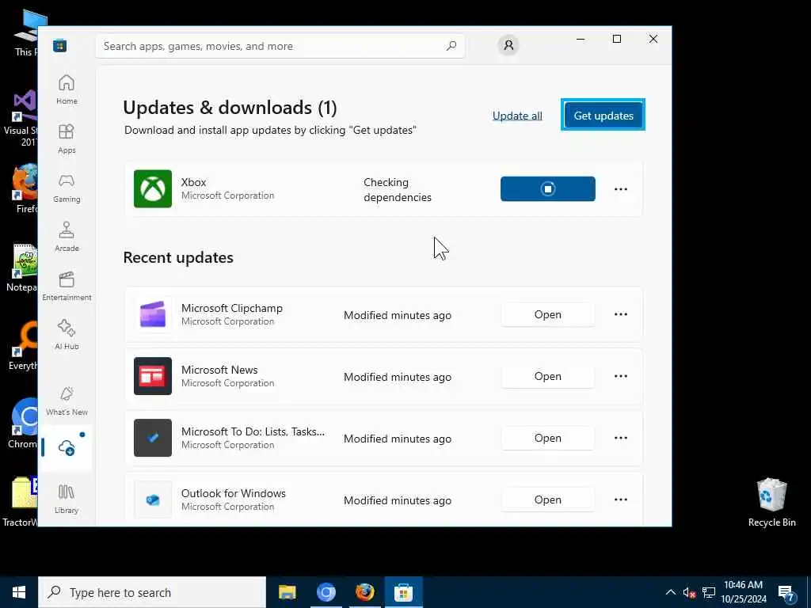Stop the Xbox update download
The image size is (811, 608).
pyautogui.click(x=548, y=188)
